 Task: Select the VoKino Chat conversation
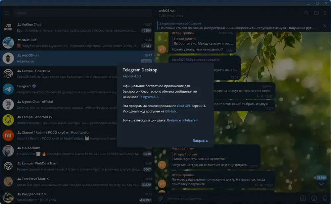click(77, 27)
